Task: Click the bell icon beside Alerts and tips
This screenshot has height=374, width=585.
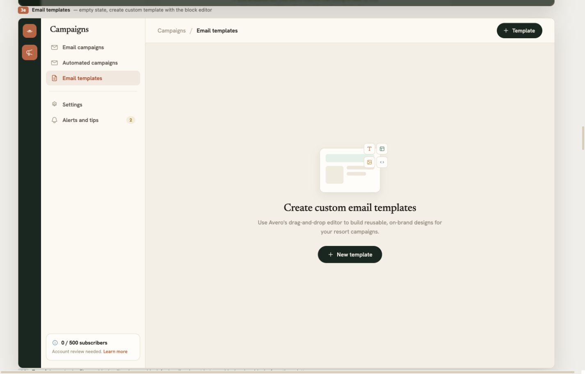Action: (x=54, y=120)
